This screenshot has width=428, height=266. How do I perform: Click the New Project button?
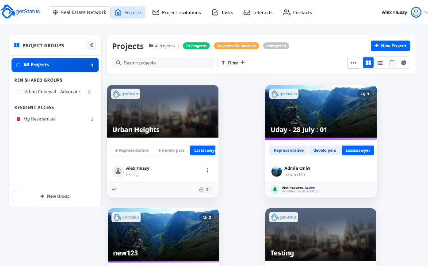coord(390,46)
